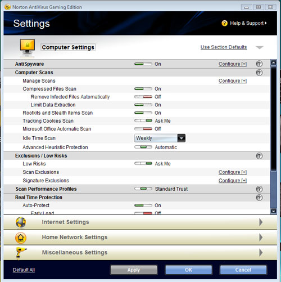This screenshot has width=281, height=282.
Task: Open help for AntiSpyware row
Action: point(259,64)
